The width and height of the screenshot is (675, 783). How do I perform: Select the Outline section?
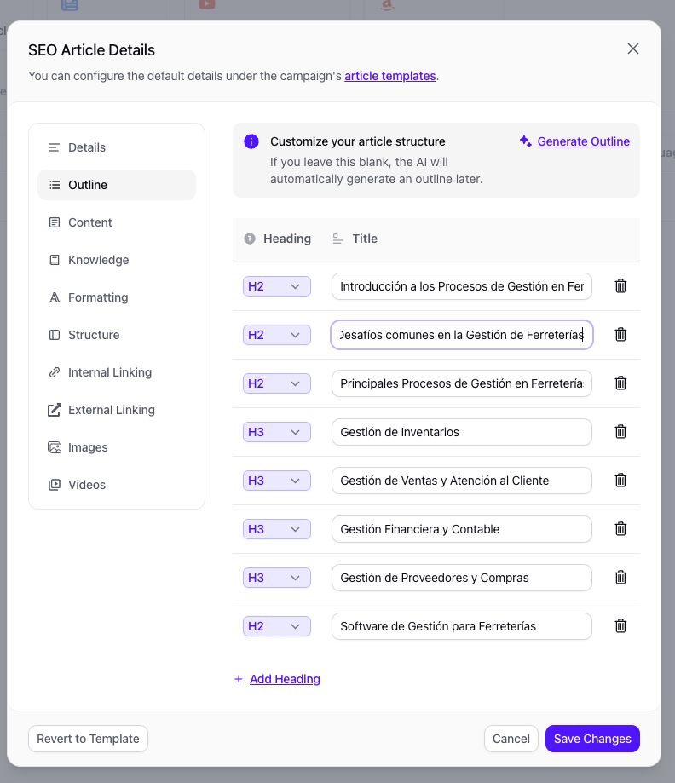(117, 185)
